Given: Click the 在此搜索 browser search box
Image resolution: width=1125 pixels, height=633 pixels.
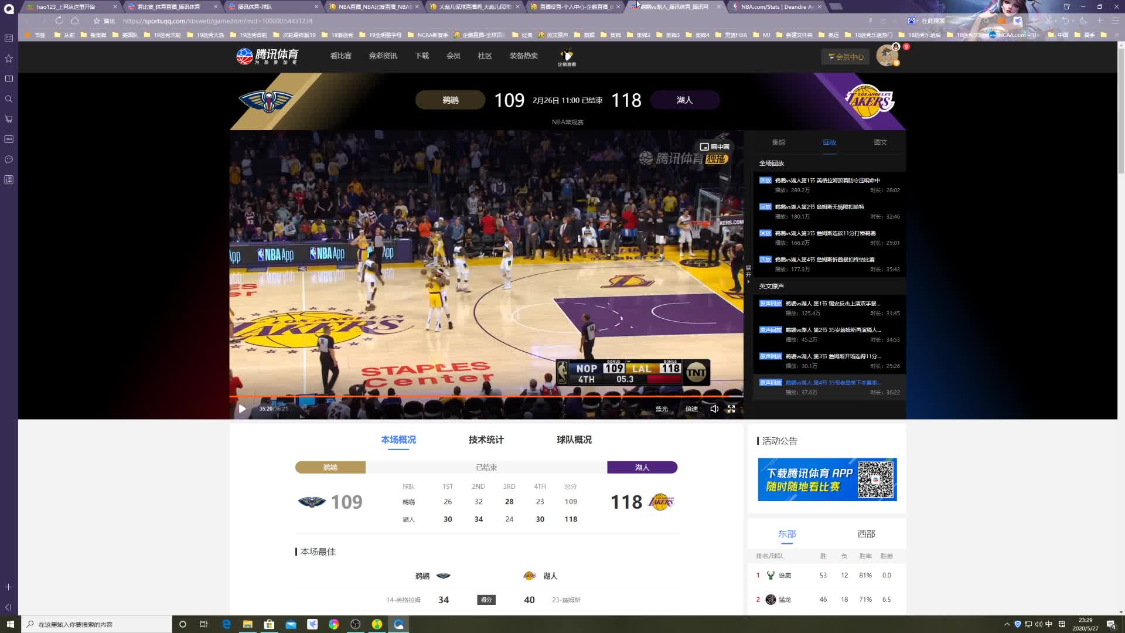Looking at the screenshot, I should (x=932, y=21).
